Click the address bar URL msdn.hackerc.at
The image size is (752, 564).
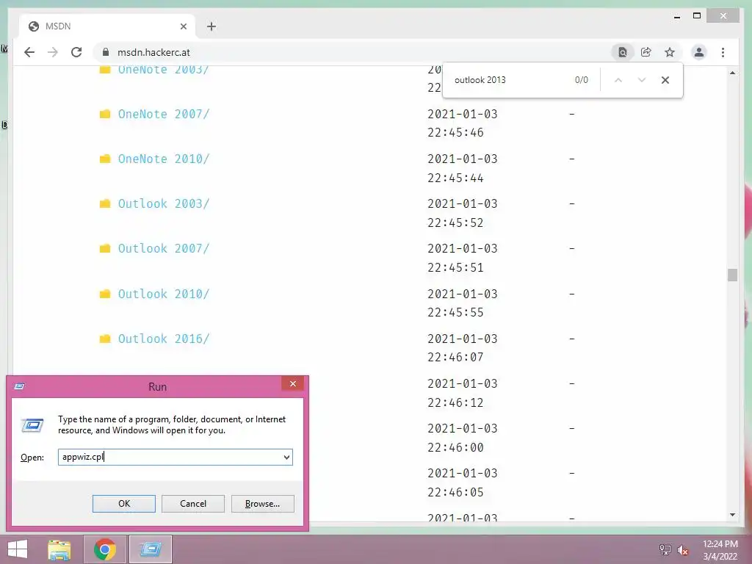point(153,52)
